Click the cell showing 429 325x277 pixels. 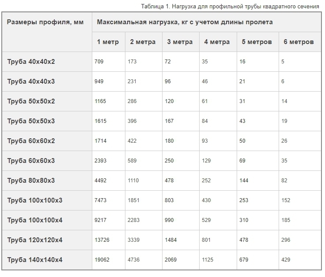(x=285, y=260)
